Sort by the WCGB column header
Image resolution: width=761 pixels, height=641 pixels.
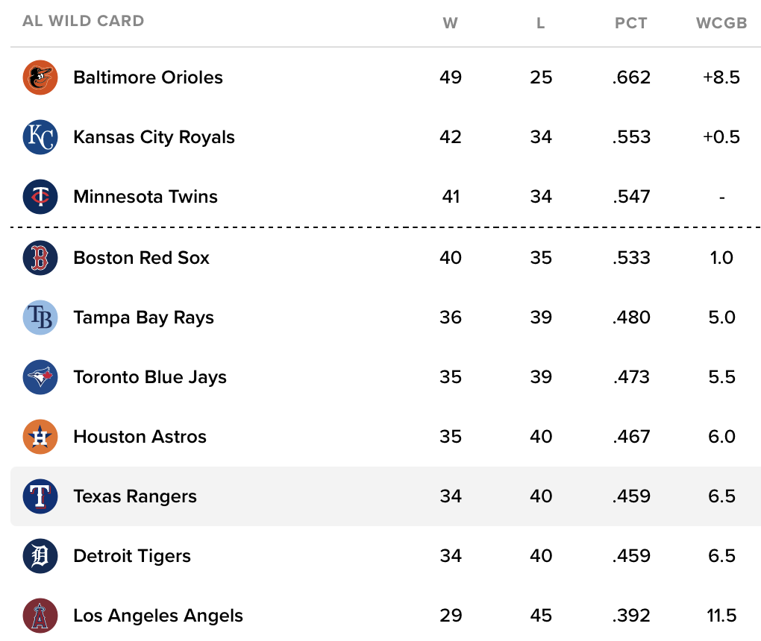point(721,23)
